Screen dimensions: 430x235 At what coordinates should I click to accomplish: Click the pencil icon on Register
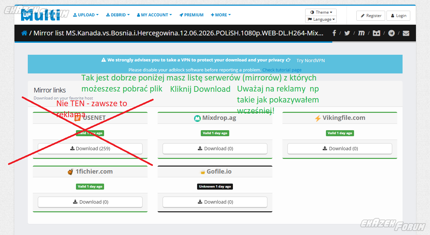(x=363, y=16)
